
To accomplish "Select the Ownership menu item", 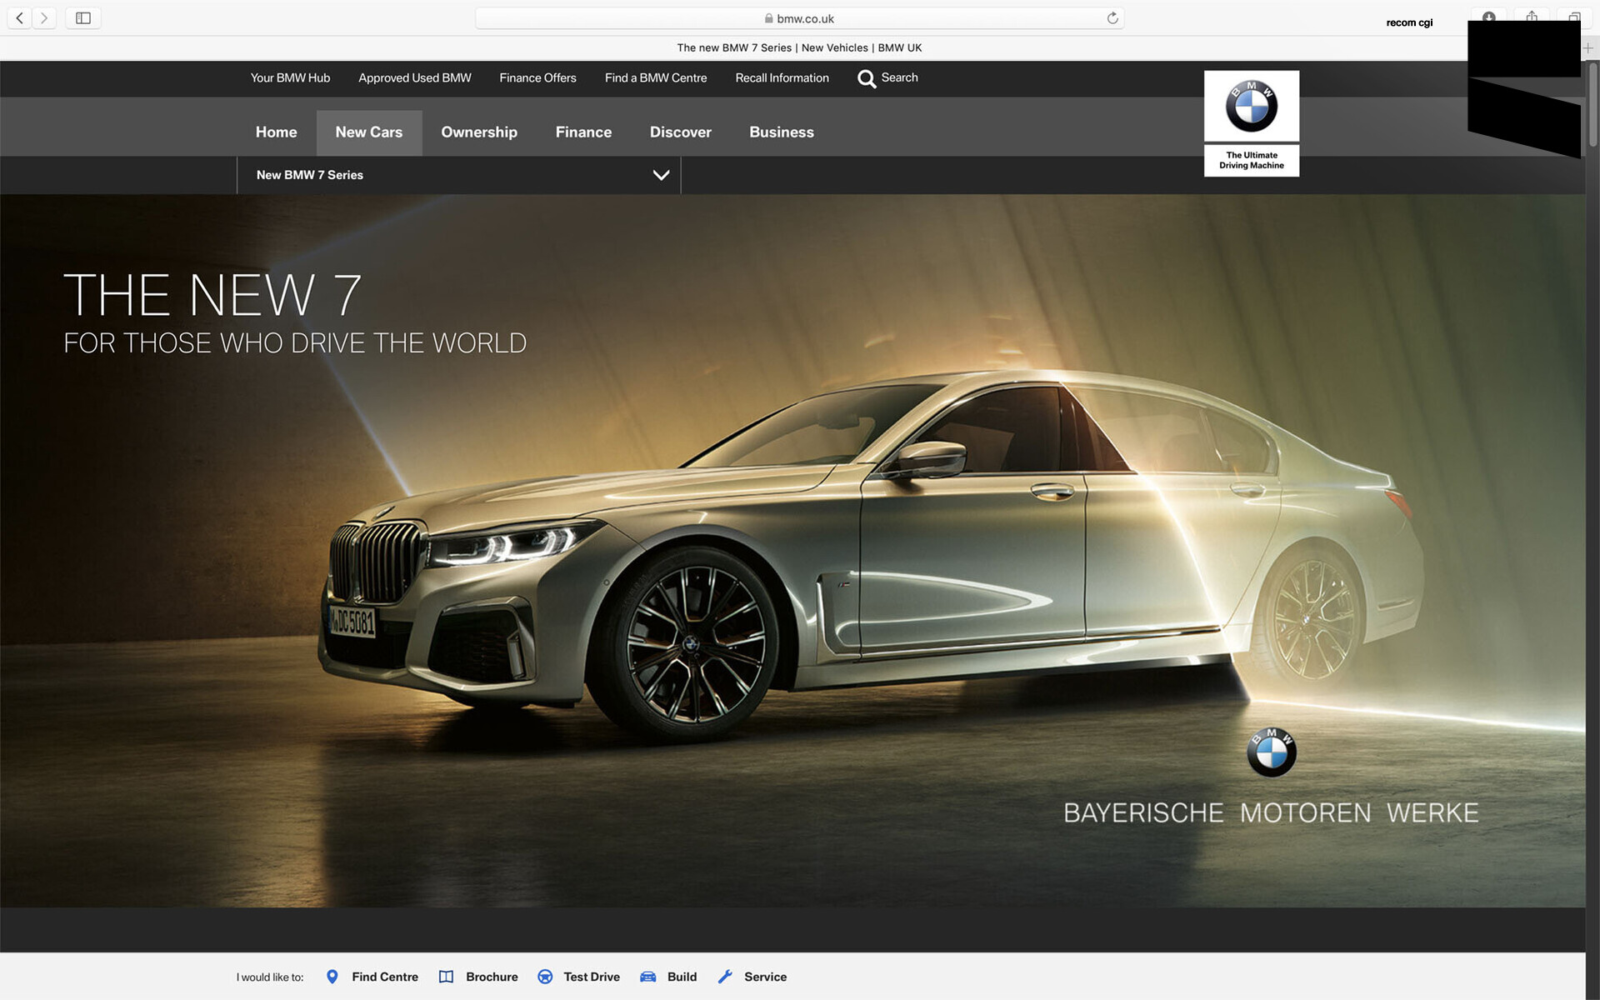I will coord(479,132).
